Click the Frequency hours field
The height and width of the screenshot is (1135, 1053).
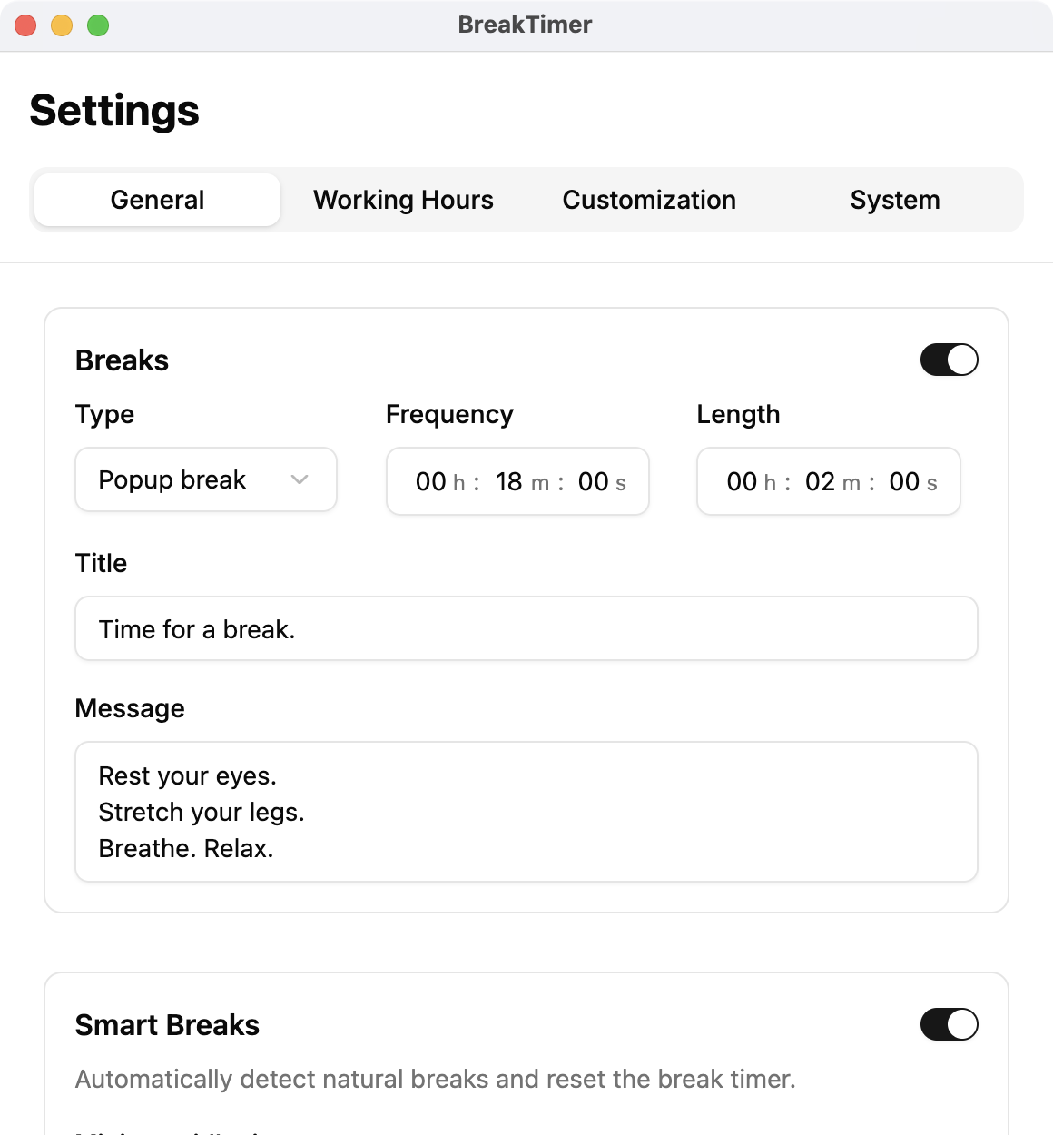[430, 481]
